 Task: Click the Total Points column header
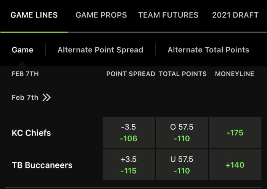point(183,74)
